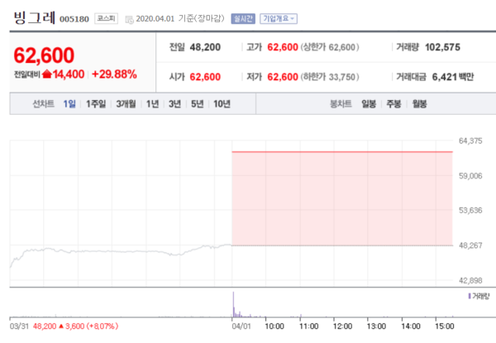Click the 거래량 legend marker in chart
This screenshot has height=343, width=496.
(x=470, y=296)
